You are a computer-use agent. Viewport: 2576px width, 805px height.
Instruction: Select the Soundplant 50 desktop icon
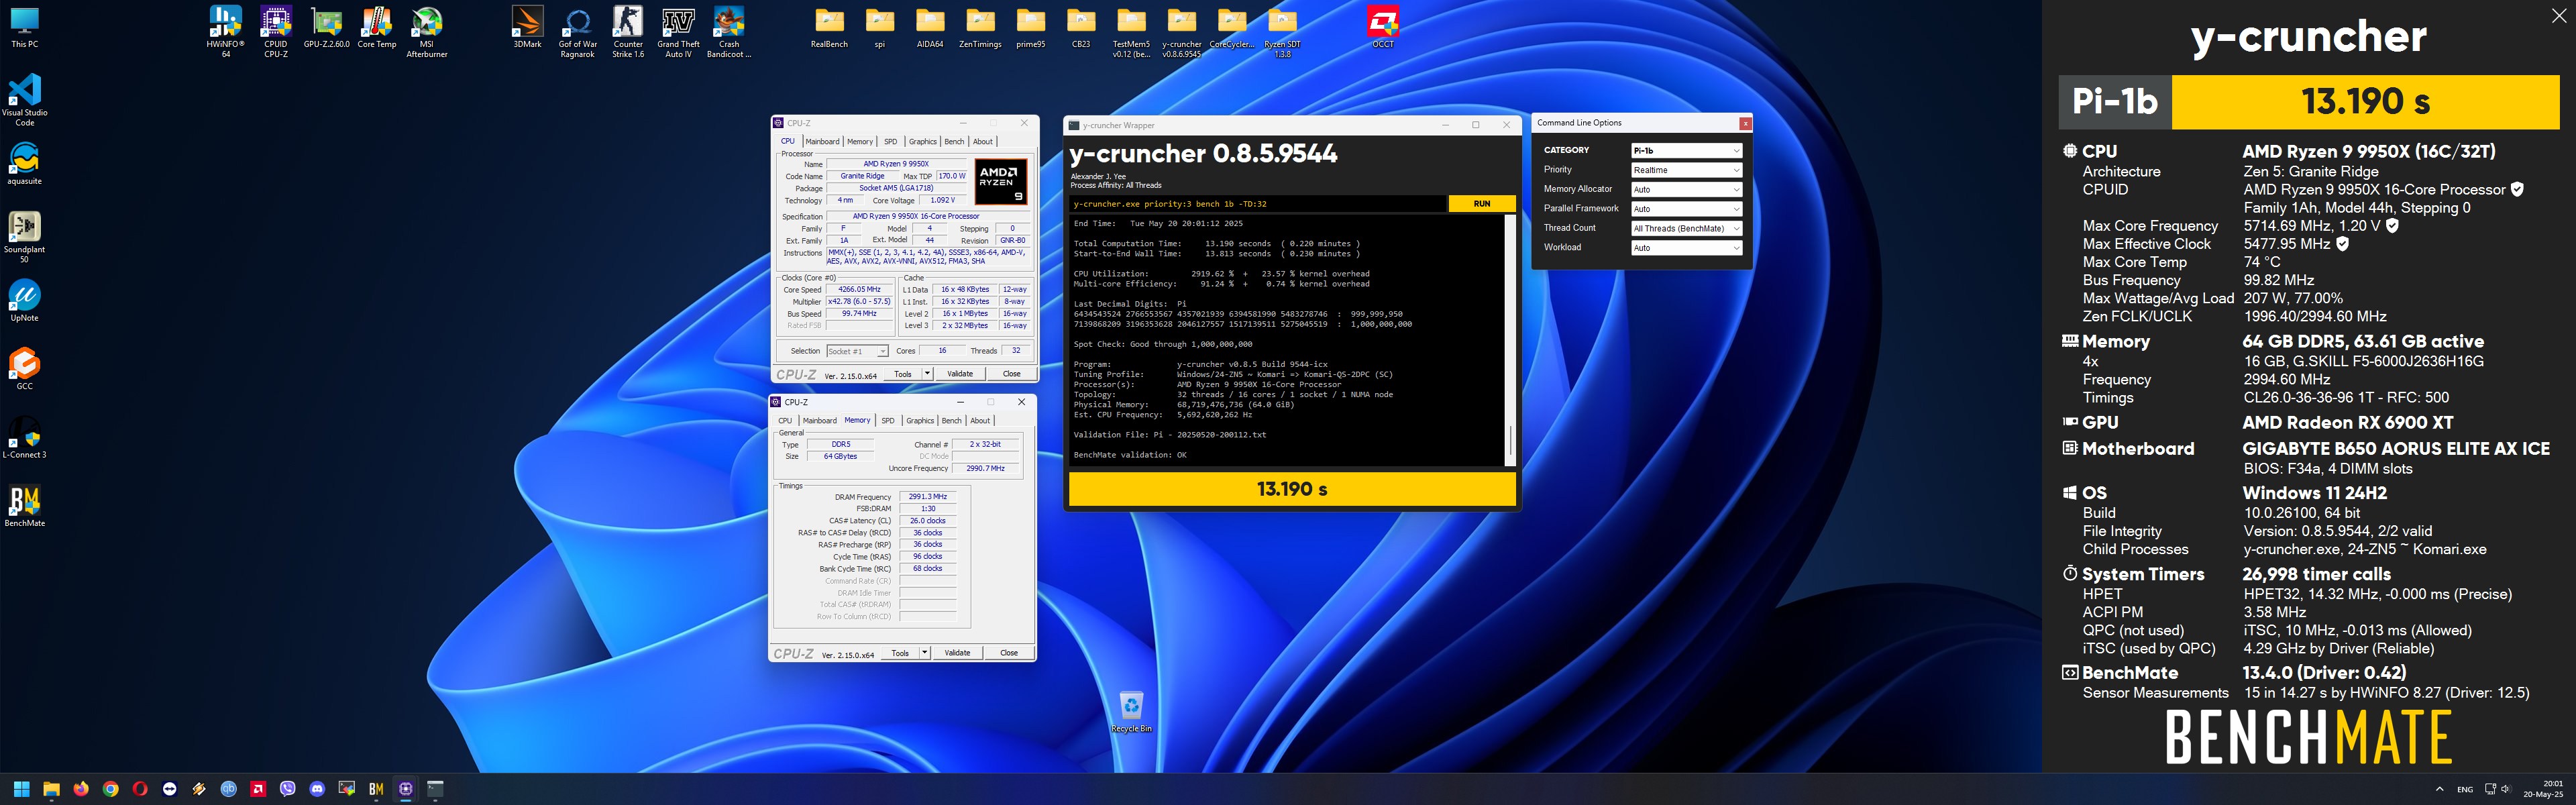25,236
